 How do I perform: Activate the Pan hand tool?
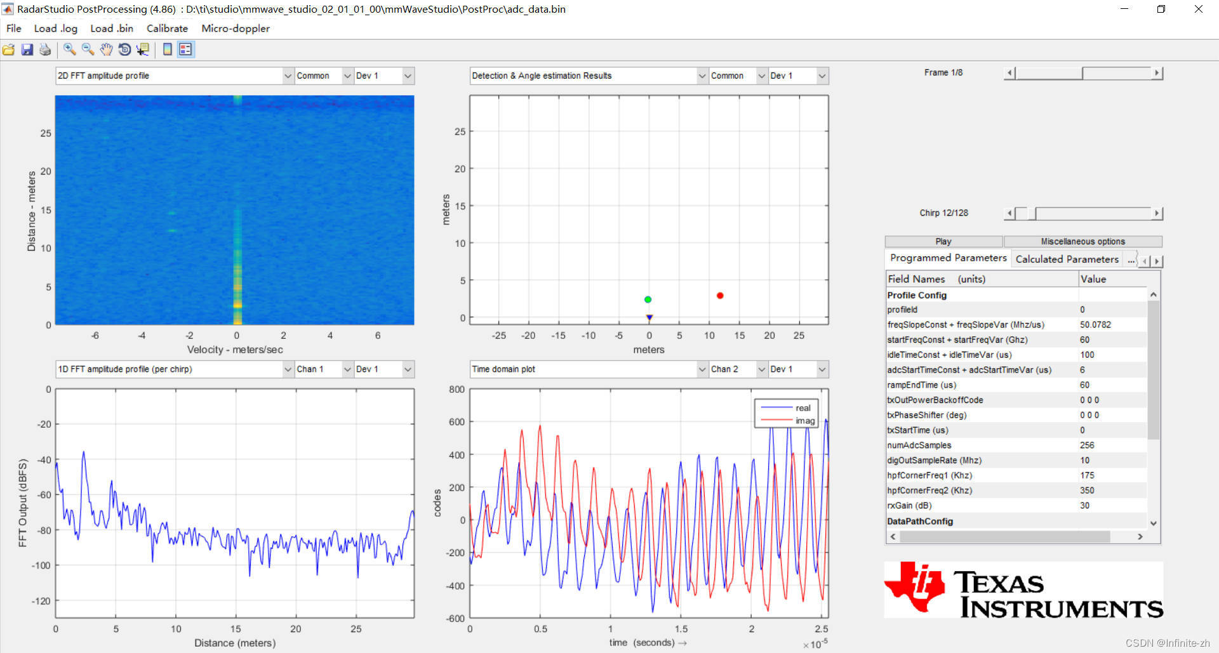pyautogui.click(x=106, y=49)
